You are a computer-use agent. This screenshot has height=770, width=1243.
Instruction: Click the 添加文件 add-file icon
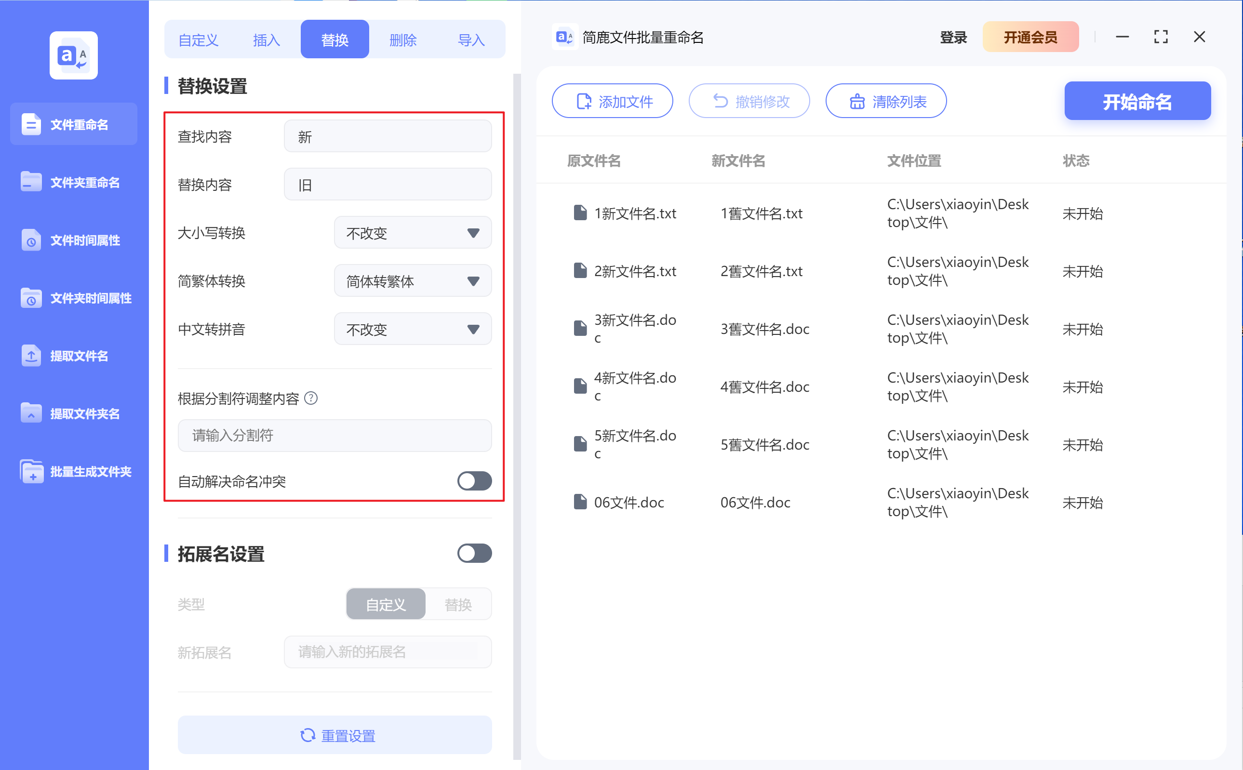584,101
